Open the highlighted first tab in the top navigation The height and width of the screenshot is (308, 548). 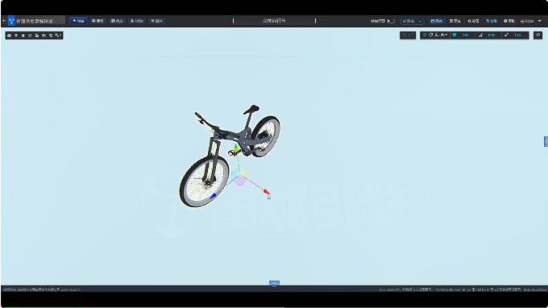(x=79, y=21)
